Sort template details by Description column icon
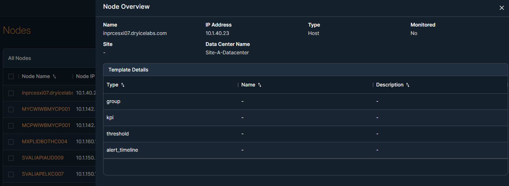This screenshot has width=509, height=186. point(407,85)
